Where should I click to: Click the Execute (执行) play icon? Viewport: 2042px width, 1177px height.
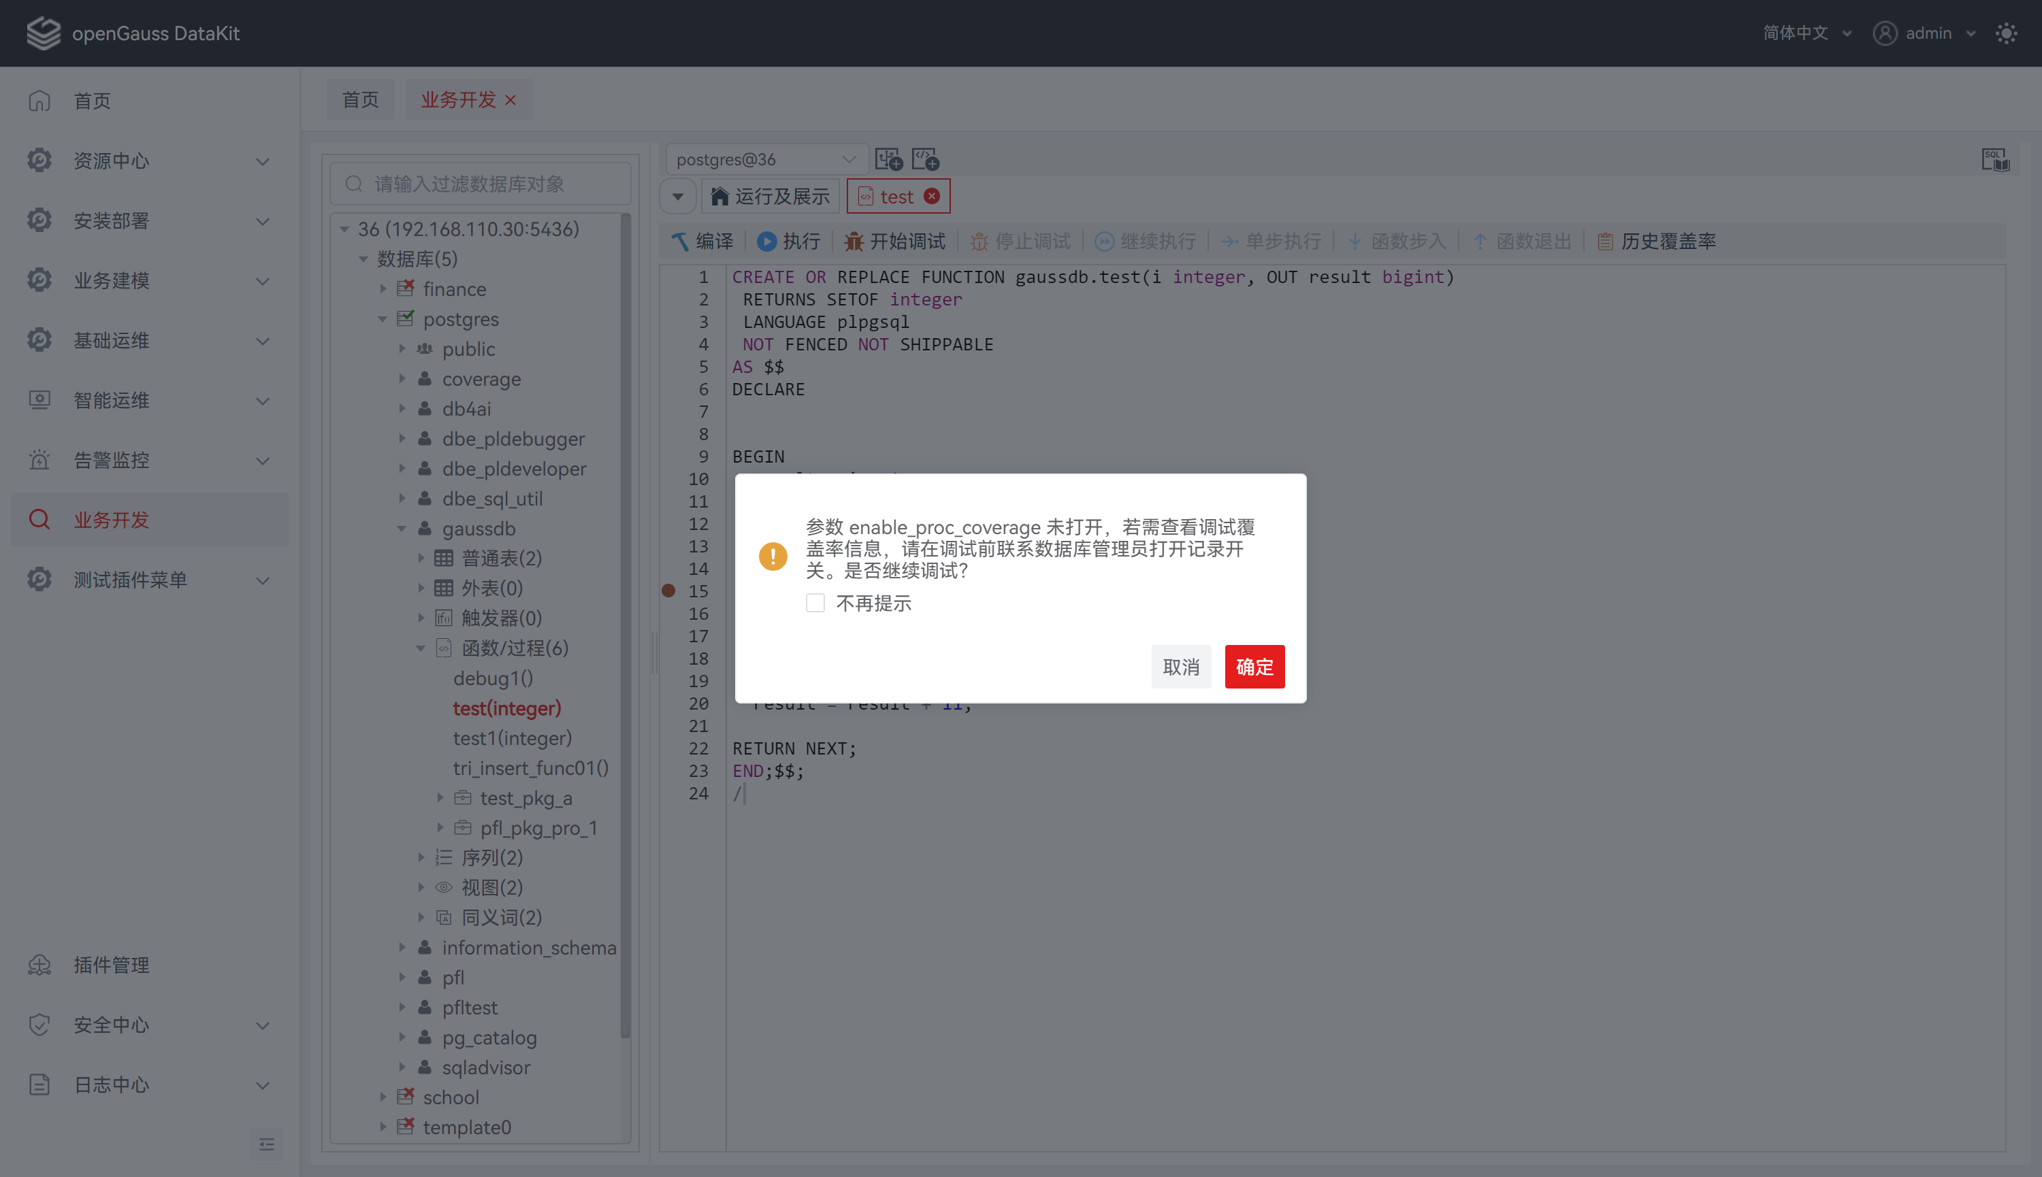click(x=766, y=241)
